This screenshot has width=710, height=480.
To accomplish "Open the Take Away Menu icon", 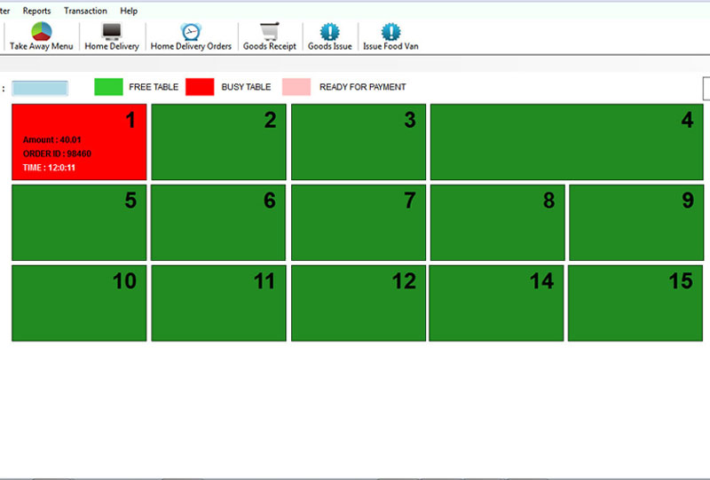I will pyautogui.click(x=41, y=32).
